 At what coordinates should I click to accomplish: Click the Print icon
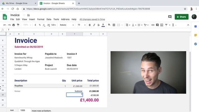[14, 25]
